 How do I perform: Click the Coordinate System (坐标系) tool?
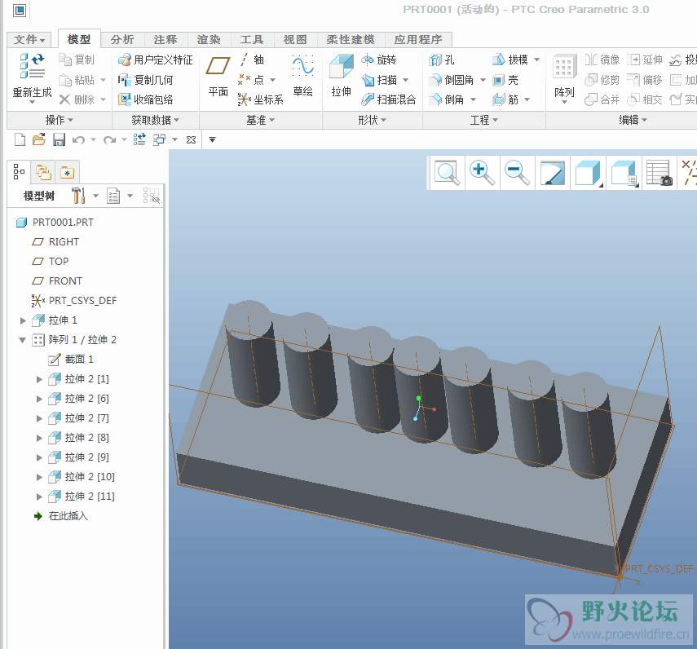pos(261,99)
